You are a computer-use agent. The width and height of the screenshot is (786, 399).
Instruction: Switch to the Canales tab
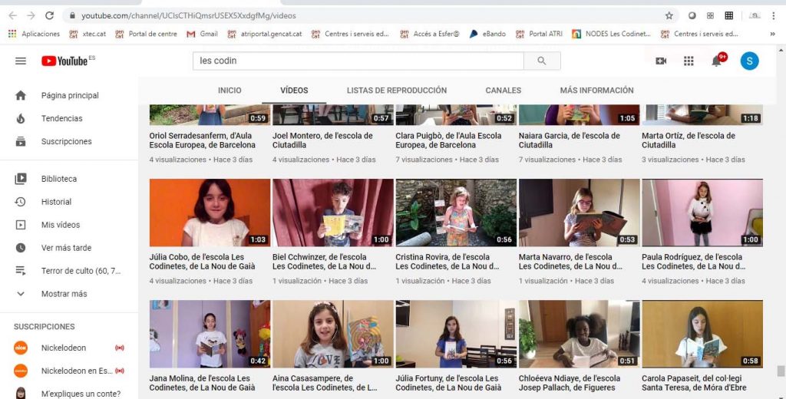tap(503, 91)
